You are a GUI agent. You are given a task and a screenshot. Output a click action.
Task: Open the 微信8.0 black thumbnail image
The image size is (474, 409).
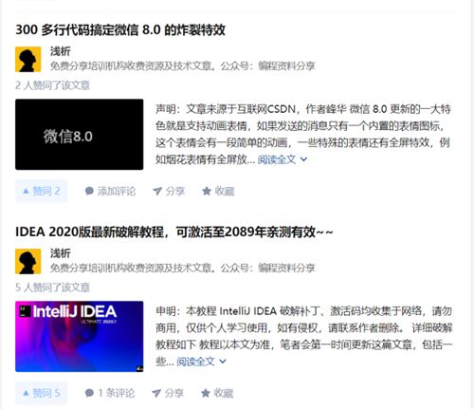(80, 135)
